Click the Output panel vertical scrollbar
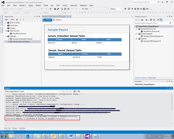The width and height of the screenshot is (174, 139). (172, 109)
